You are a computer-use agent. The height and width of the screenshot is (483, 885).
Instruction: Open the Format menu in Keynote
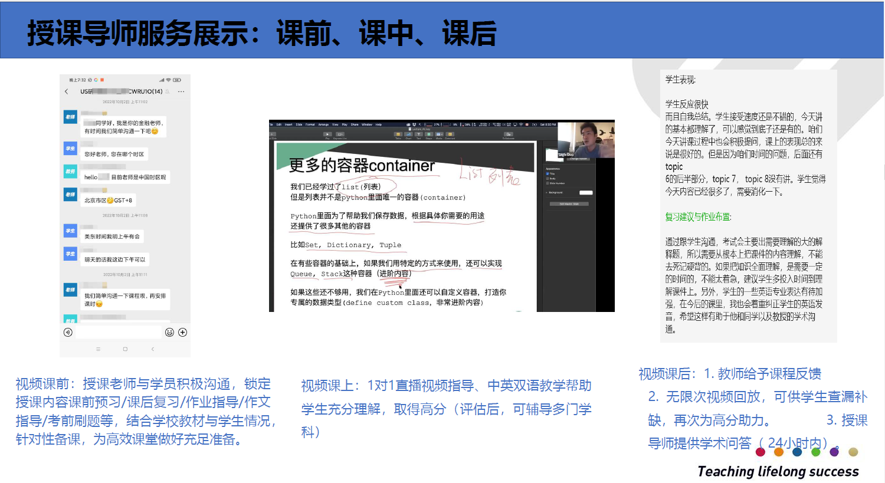[x=310, y=124]
